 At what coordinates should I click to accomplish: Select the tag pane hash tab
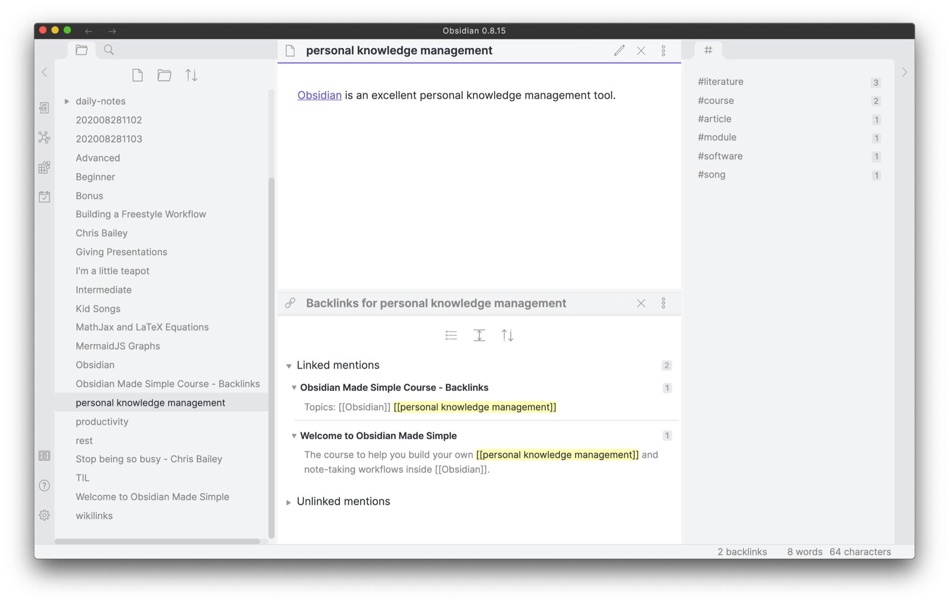(708, 50)
